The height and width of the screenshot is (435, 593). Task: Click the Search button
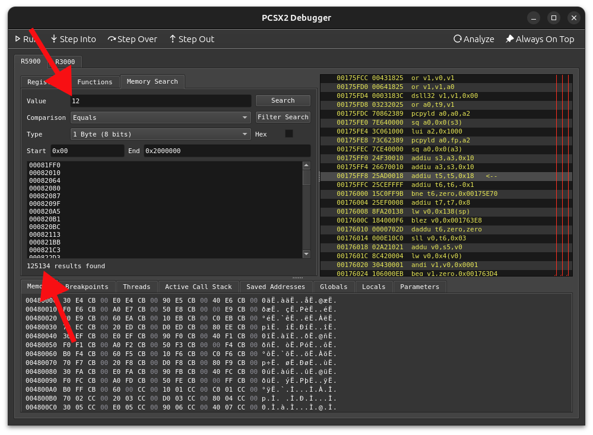[283, 101]
